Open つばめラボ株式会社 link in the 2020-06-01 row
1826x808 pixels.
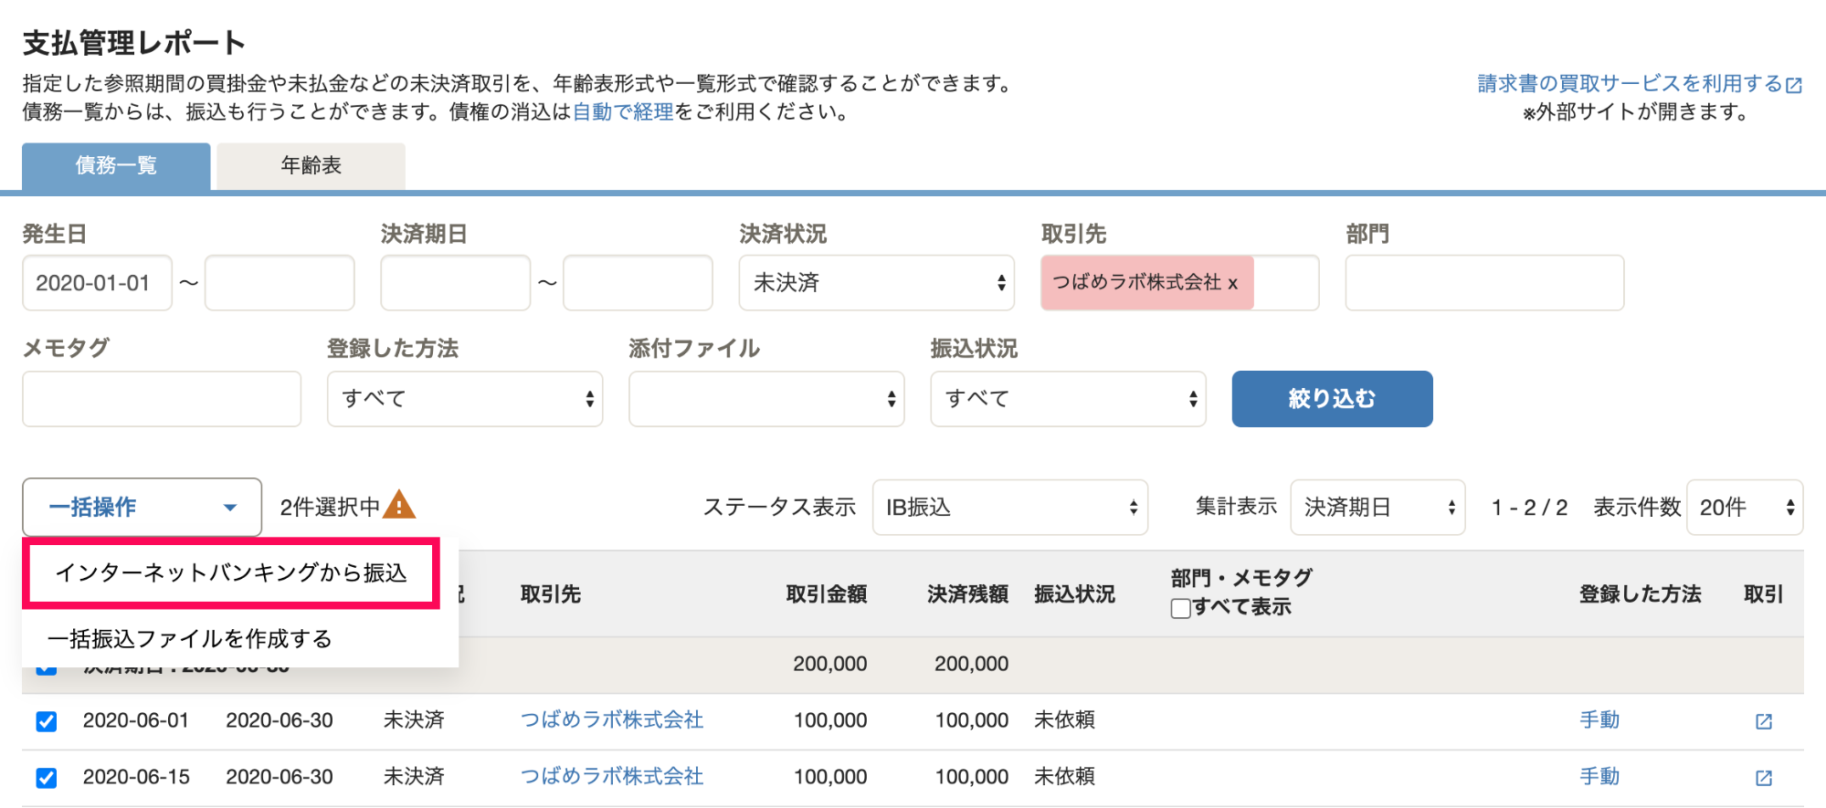click(612, 720)
